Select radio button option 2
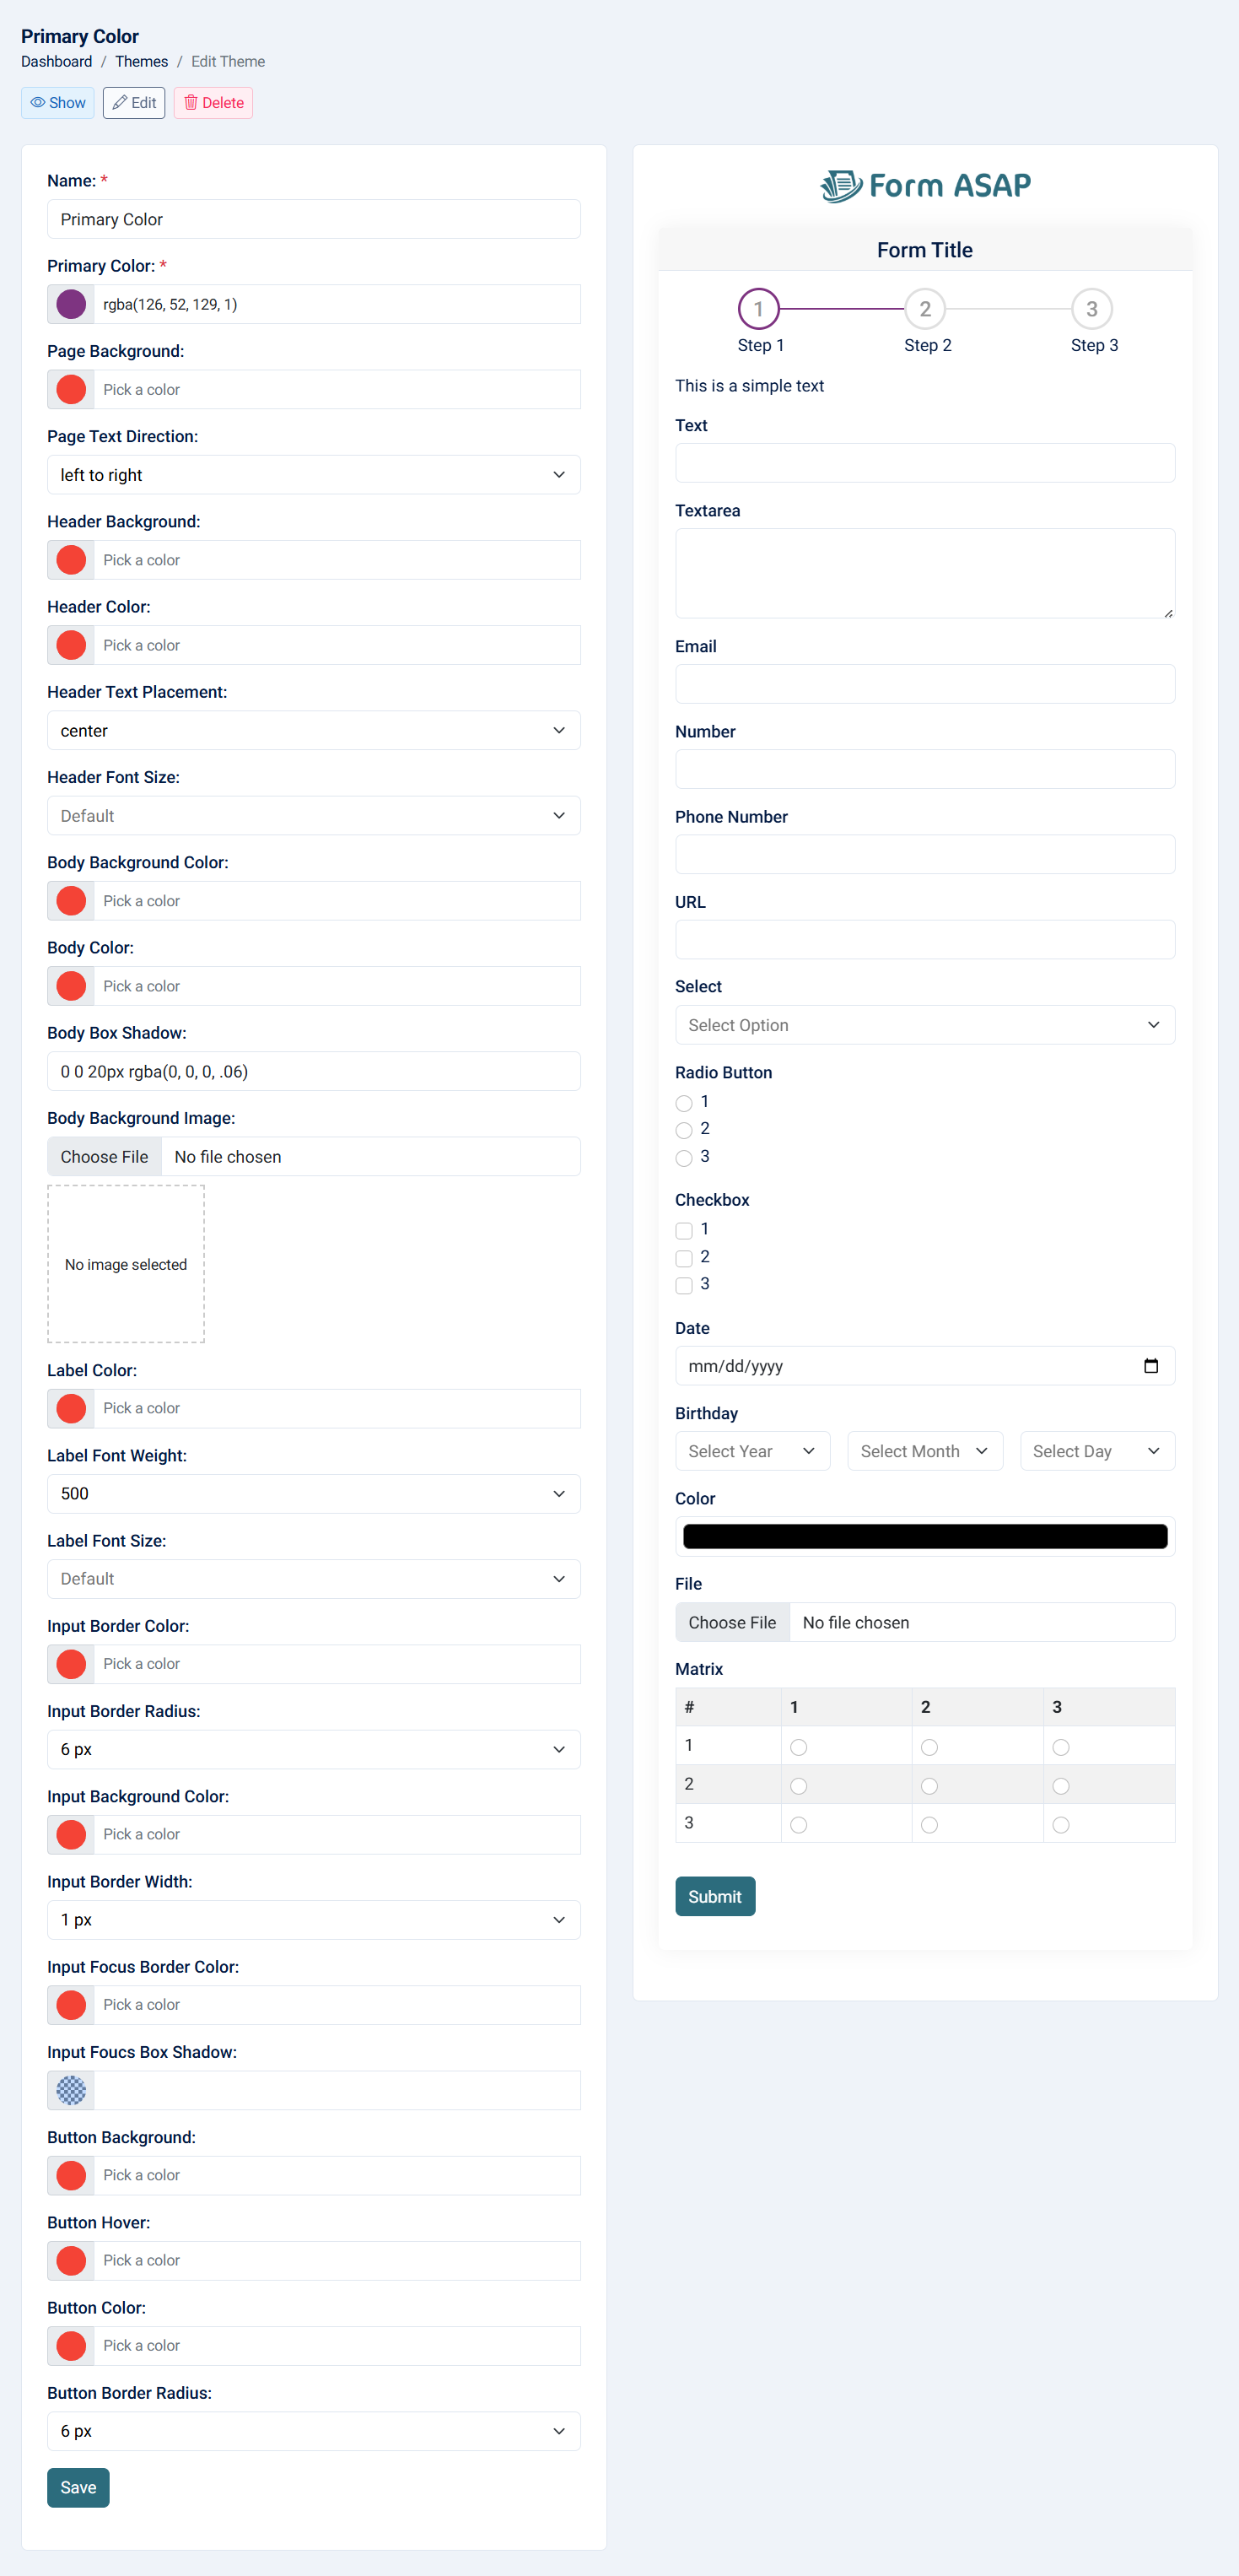The width and height of the screenshot is (1239, 2576). (684, 1130)
